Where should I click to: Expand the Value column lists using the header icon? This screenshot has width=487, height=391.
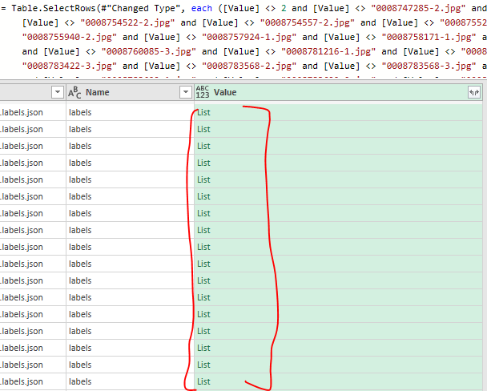[x=474, y=92]
